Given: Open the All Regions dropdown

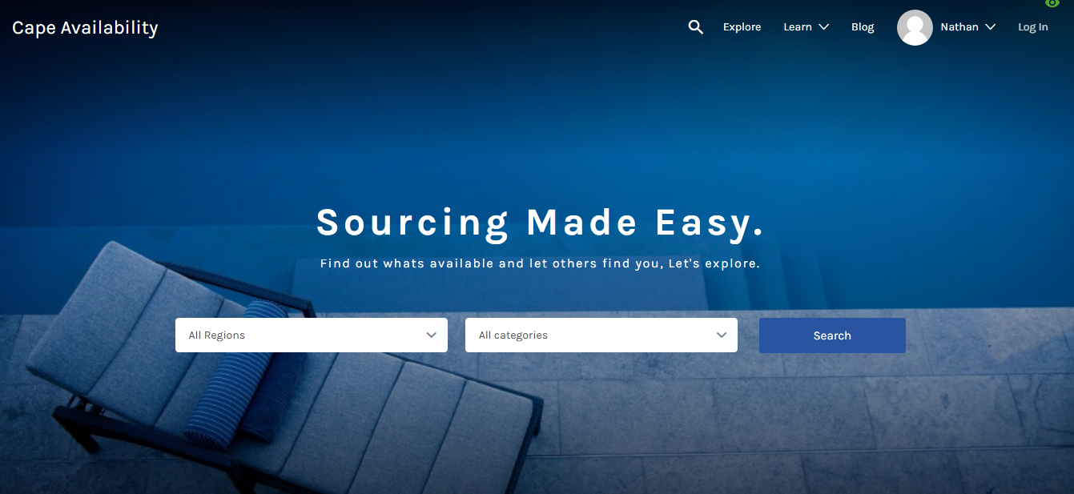Looking at the screenshot, I should click(x=312, y=335).
